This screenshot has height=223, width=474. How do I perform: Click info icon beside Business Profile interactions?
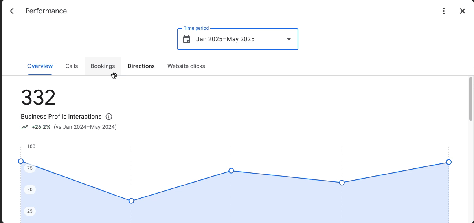click(109, 117)
